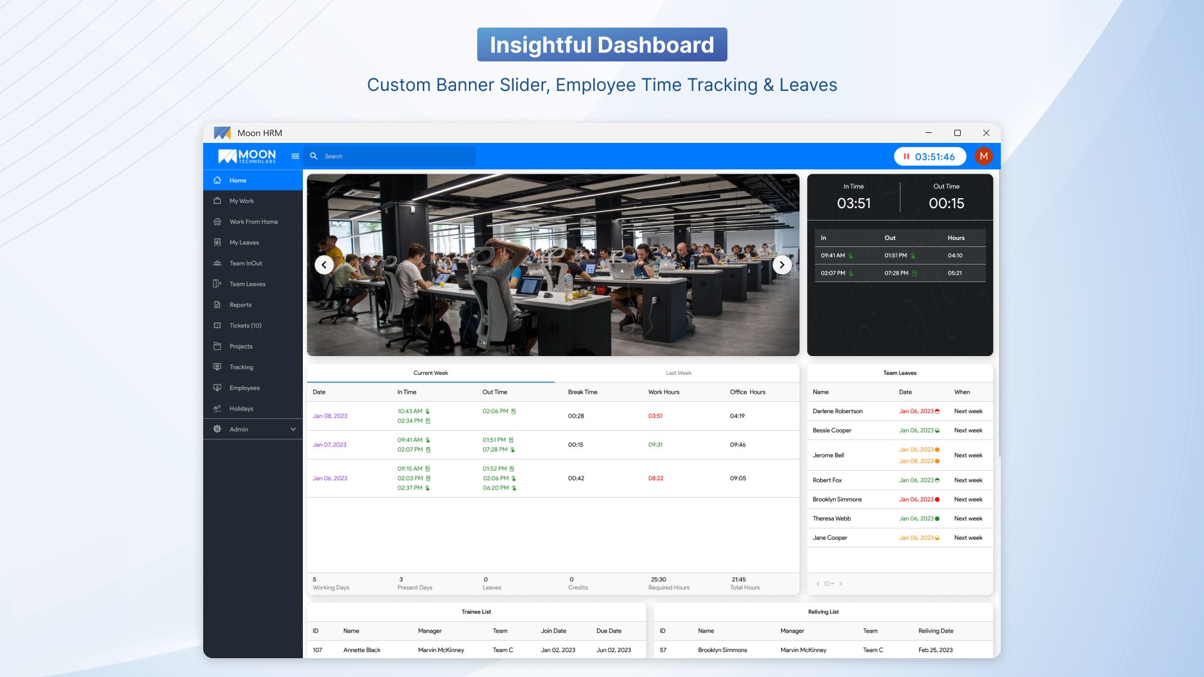
Task: Open Tickets (10) in sidebar
Action: coord(245,325)
